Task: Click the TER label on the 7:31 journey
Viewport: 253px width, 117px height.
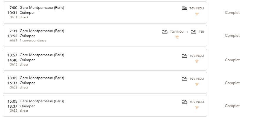Action: click(x=201, y=32)
